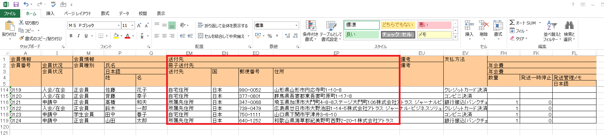Viewport: 604px width, 135px height.
Task: Open the fill color dropdown arrow
Action: click(x=121, y=36)
